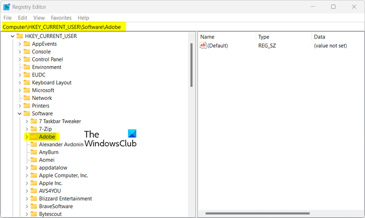This screenshot has width=365, height=218.
Task: Select the (Default) value name
Action: click(217, 46)
